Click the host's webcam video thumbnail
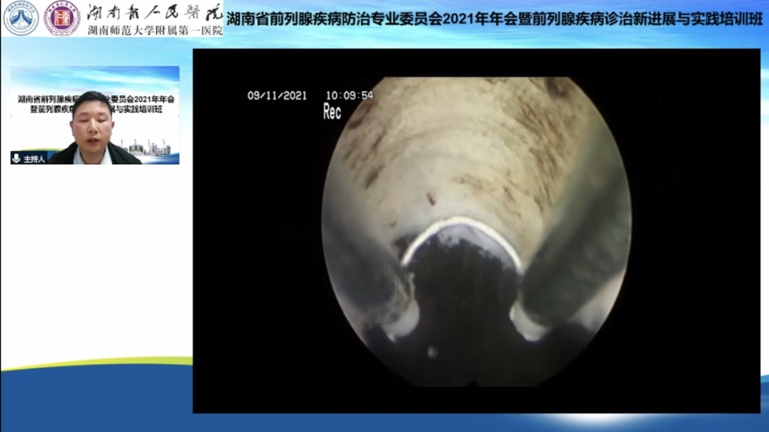This screenshot has height=432, width=769. [x=94, y=115]
